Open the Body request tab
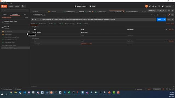Viewport: 175px width, 98px height. 60,24
